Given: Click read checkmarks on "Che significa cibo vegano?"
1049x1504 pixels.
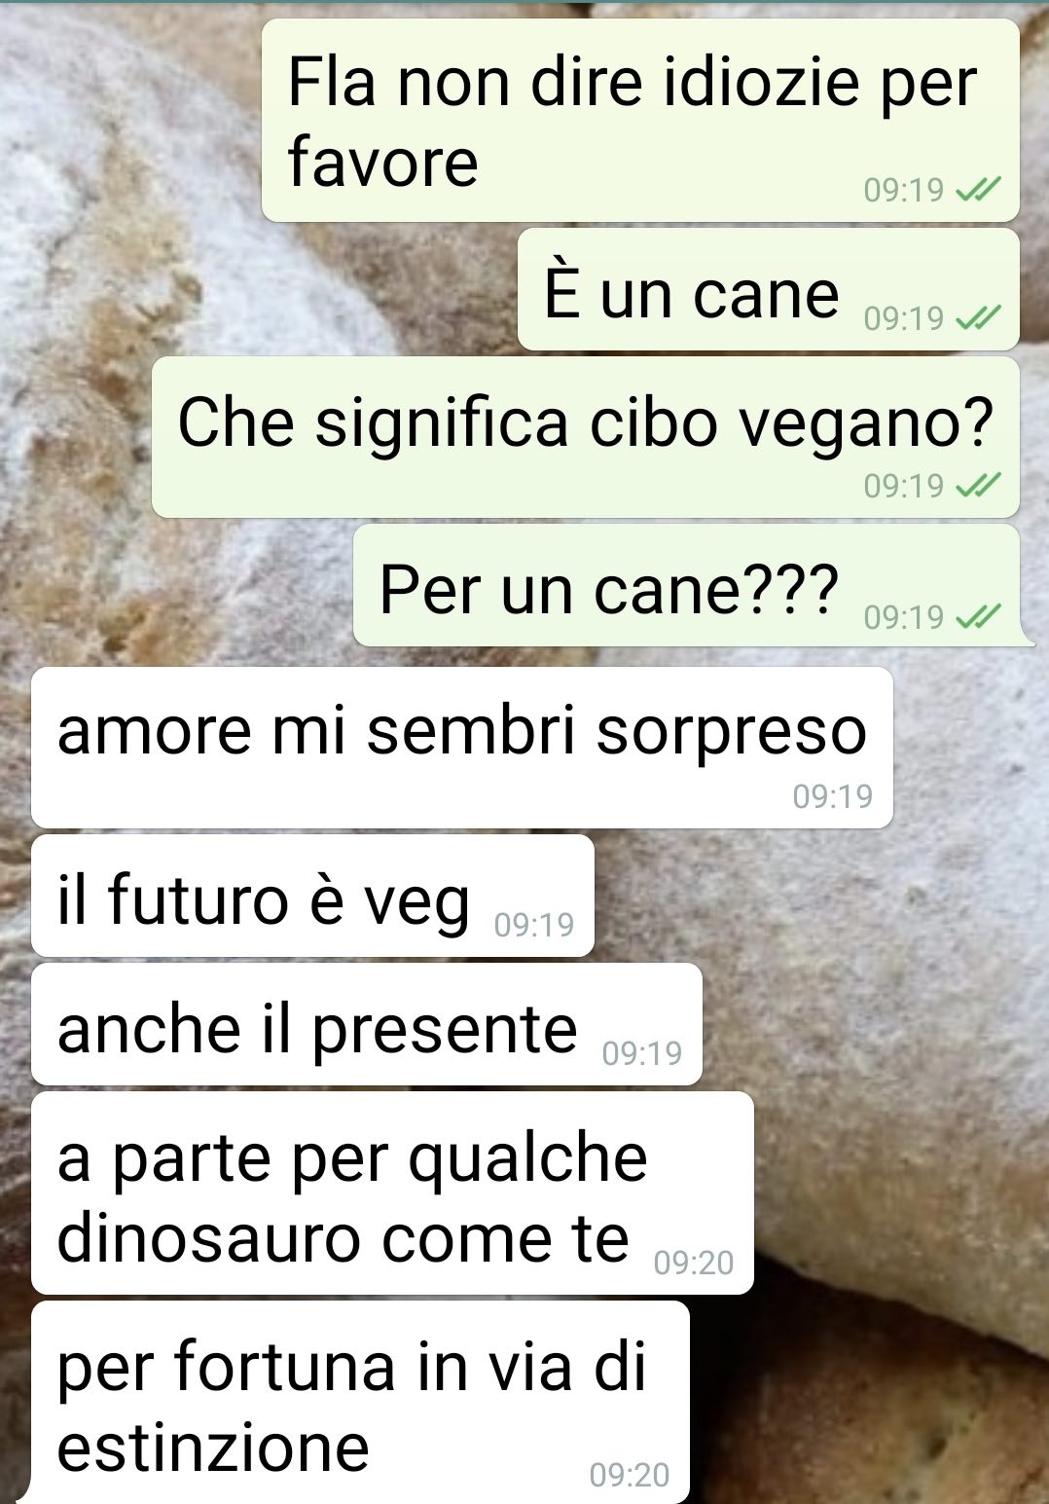Looking at the screenshot, I should (978, 485).
